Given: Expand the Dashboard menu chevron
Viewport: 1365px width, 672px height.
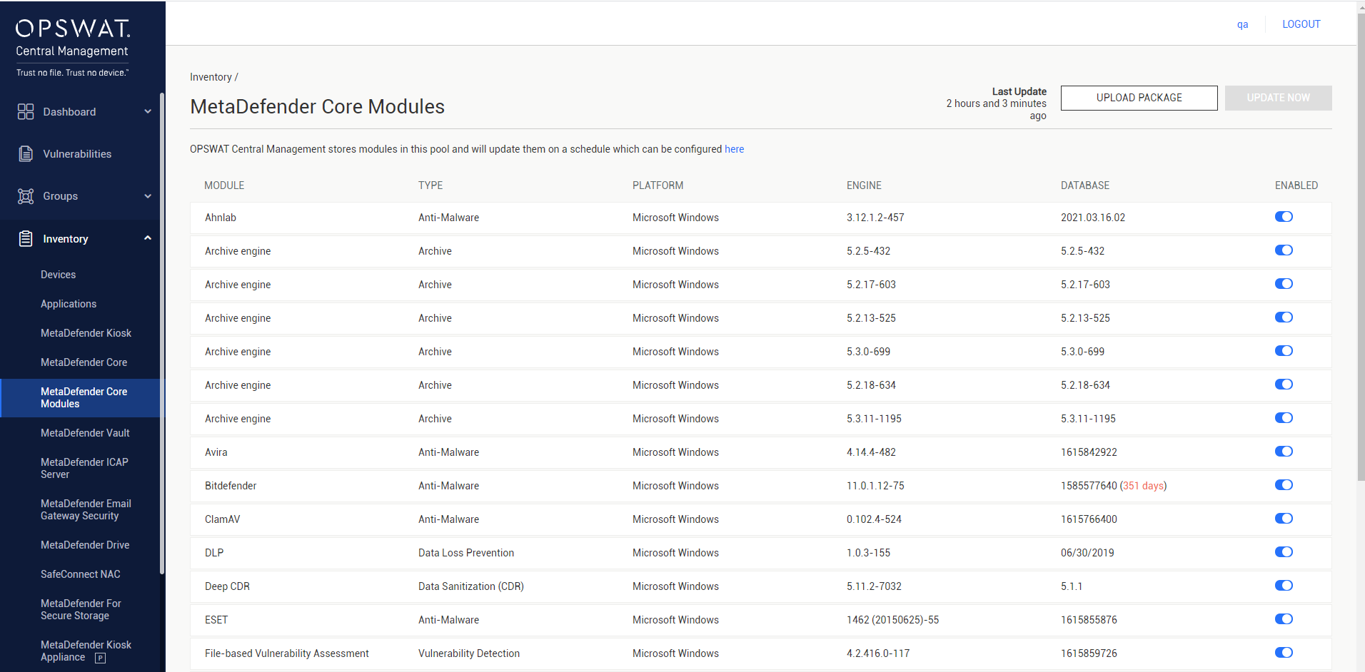Looking at the screenshot, I should click(148, 111).
